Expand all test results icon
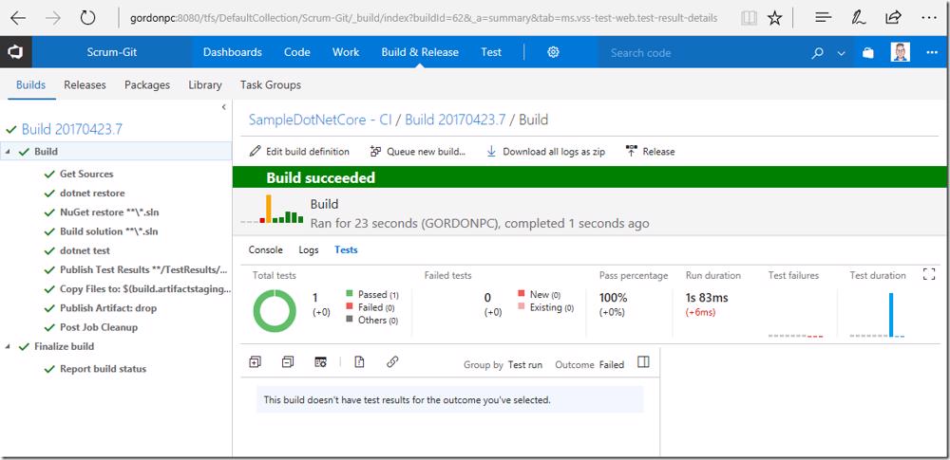Image resolution: width=950 pixels, height=460 pixels. [255, 362]
